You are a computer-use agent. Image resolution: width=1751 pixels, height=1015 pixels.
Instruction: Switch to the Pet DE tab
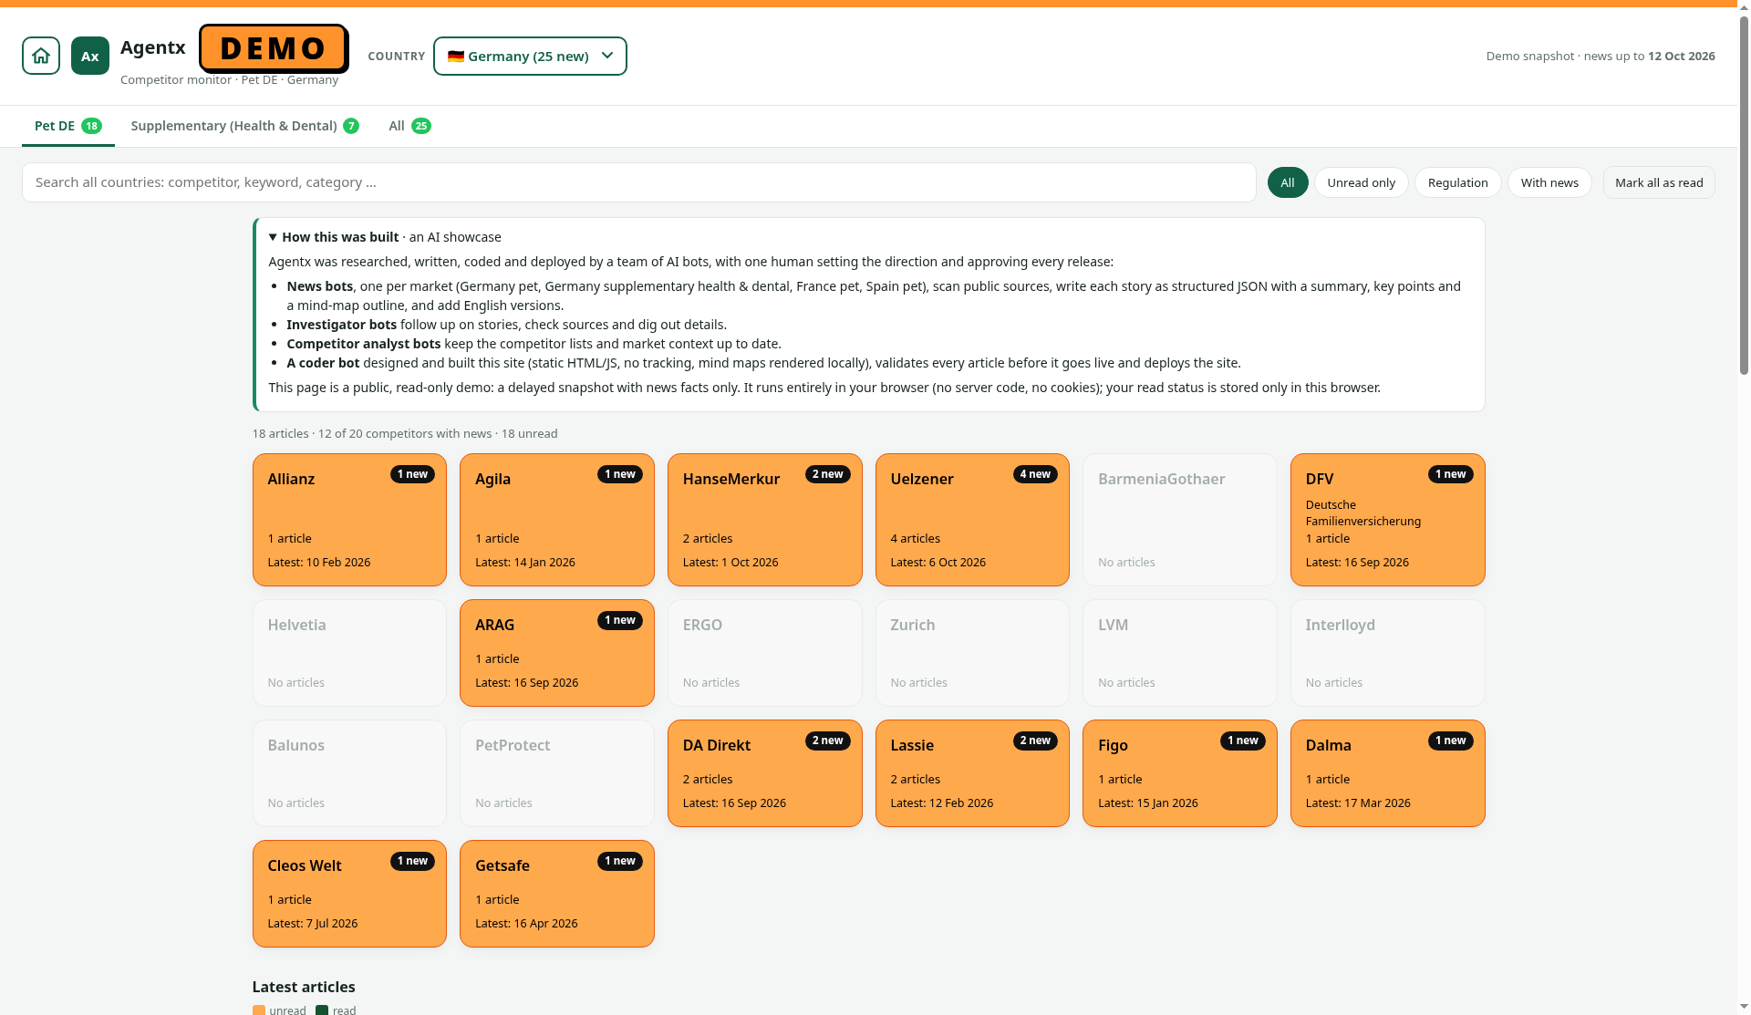(68, 126)
